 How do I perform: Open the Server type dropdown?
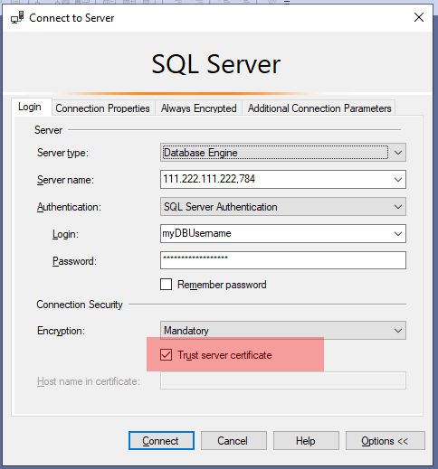coord(283,153)
